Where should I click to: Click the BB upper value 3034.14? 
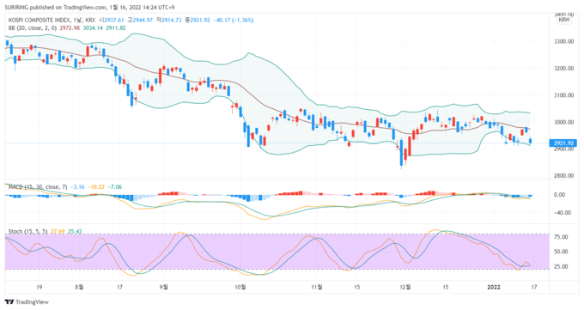[93, 28]
